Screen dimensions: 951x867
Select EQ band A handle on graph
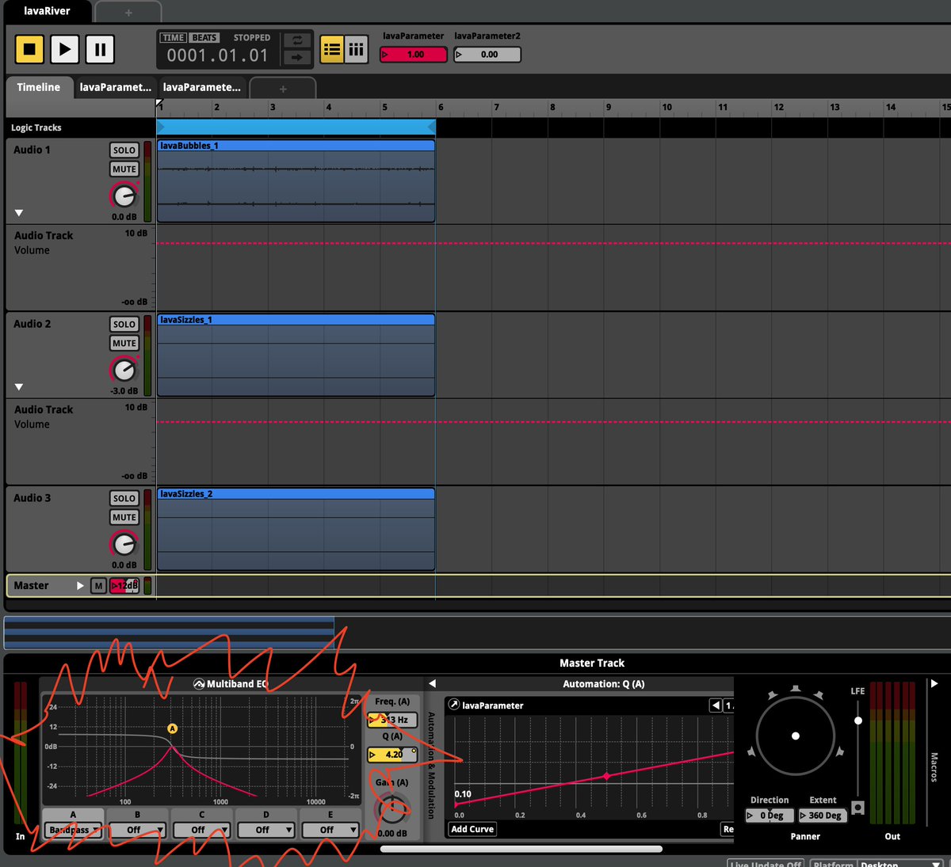tap(172, 728)
